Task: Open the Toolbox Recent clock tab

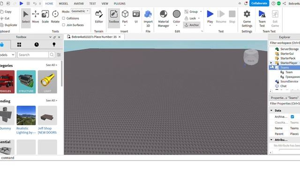Action: click(37, 45)
